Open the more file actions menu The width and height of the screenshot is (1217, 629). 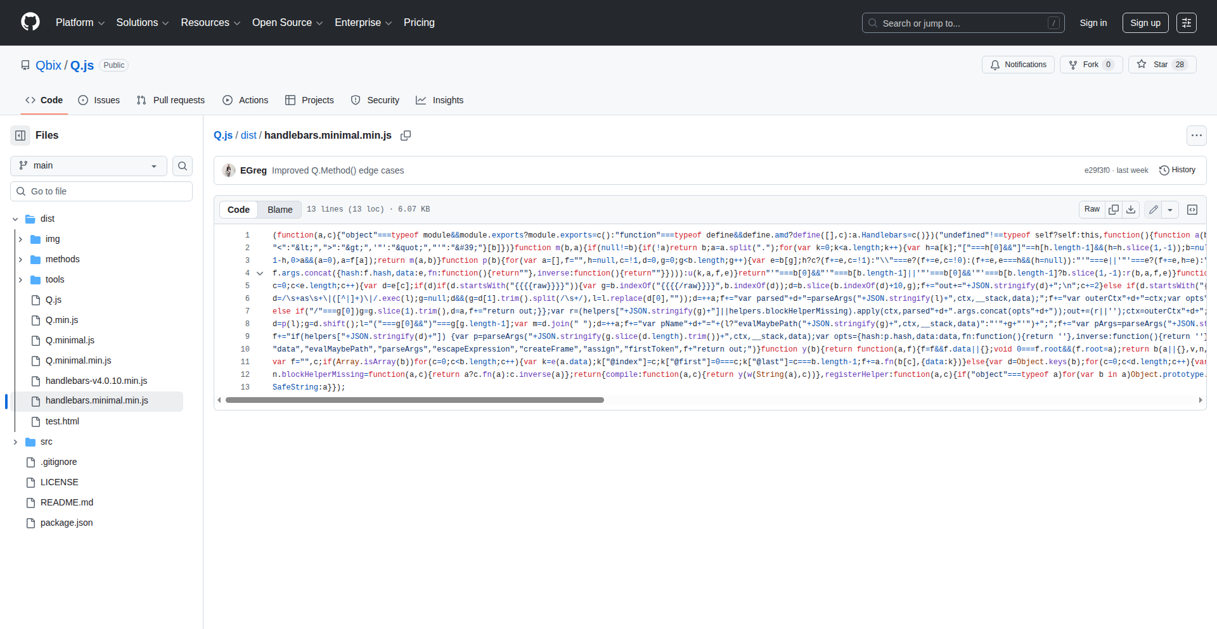tap(1196, 136)
